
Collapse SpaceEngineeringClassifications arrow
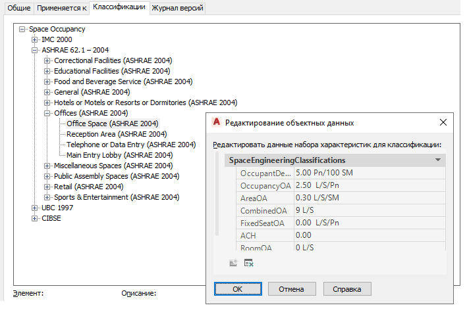pyautogui.click(x=437, y=160)
